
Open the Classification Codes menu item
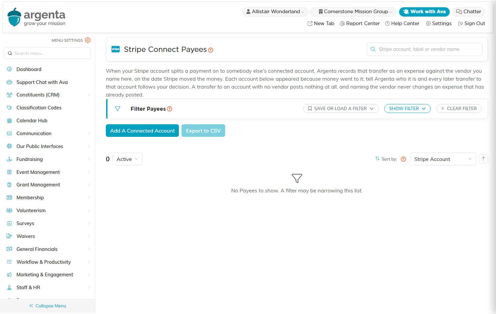pyautogui.click(x=39, y=108)
